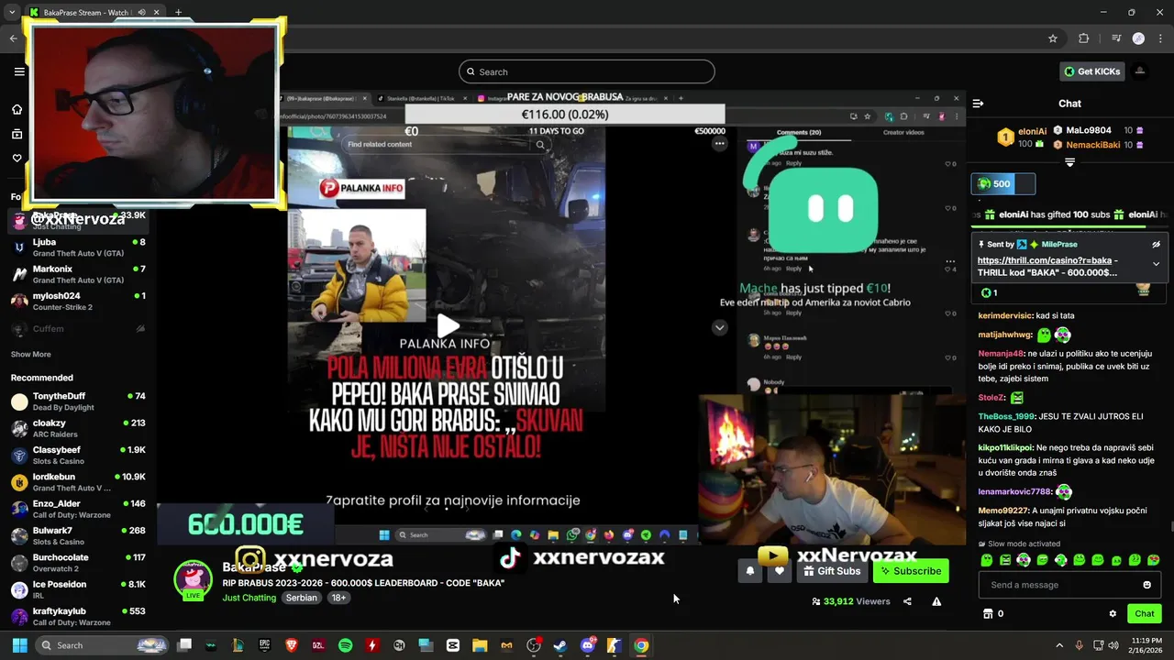Image resolution: width=1174 pixels, height=660 pixels.
Task: Click Nemanja48 username in chat
Action: [x=1002, y=353]
